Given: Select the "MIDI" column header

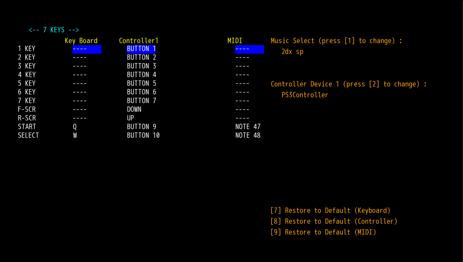Looking at the screenshot, I should click(x=235, y=41).
